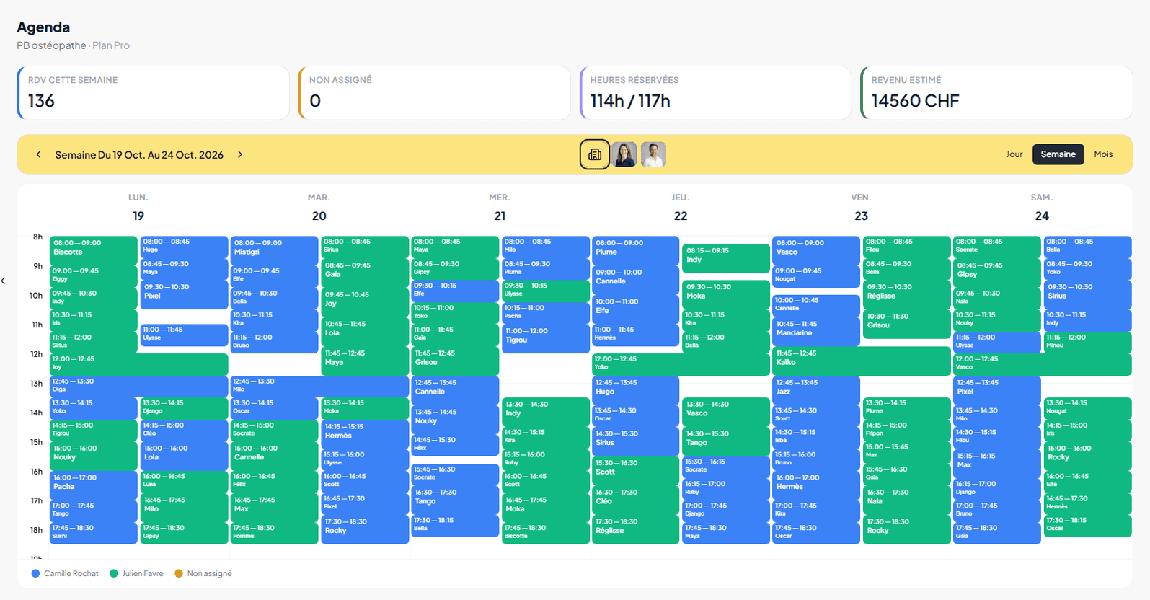Open the RDV cette semaine stat card
Screen dimensions: 1150x600
pyautogui.click(x=153, y=93)
